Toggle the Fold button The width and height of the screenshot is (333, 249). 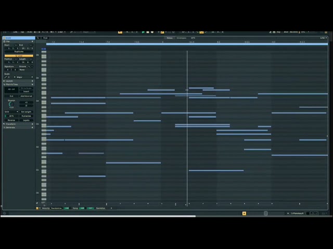point(45,38)
